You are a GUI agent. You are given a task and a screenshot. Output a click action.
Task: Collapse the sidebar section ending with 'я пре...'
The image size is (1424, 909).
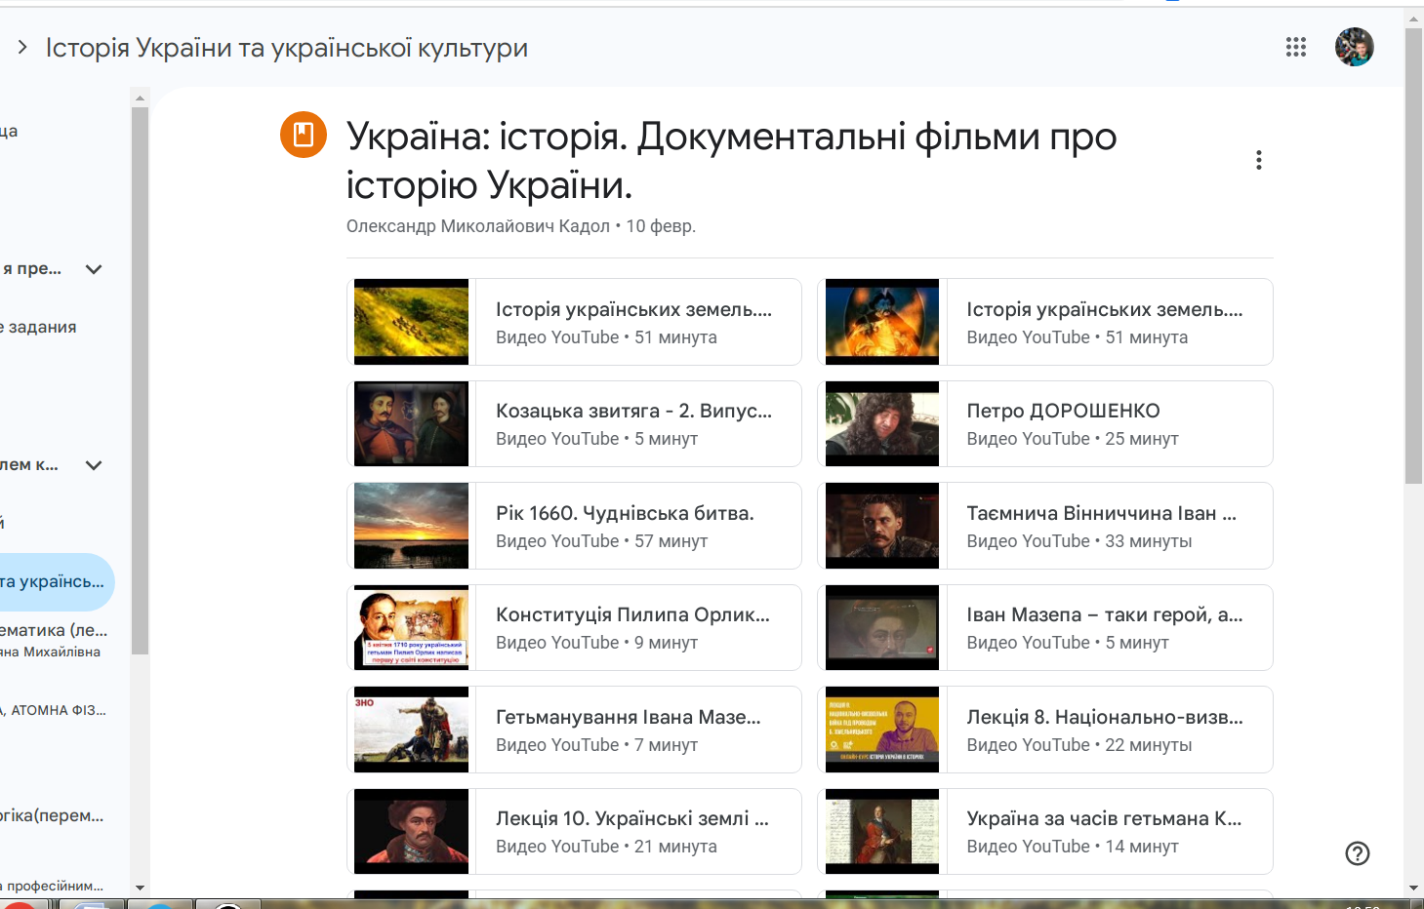[x=94, y=269]
